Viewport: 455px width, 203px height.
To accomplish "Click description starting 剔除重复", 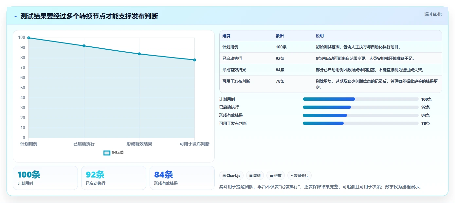I will click(x=377, y=84).
